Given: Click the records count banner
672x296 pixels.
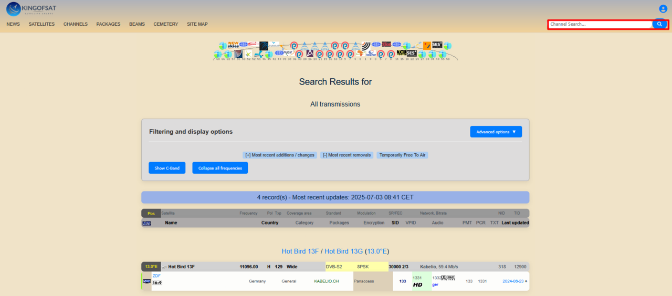Looking at the screenshot, I should click(x=335, y=197).
